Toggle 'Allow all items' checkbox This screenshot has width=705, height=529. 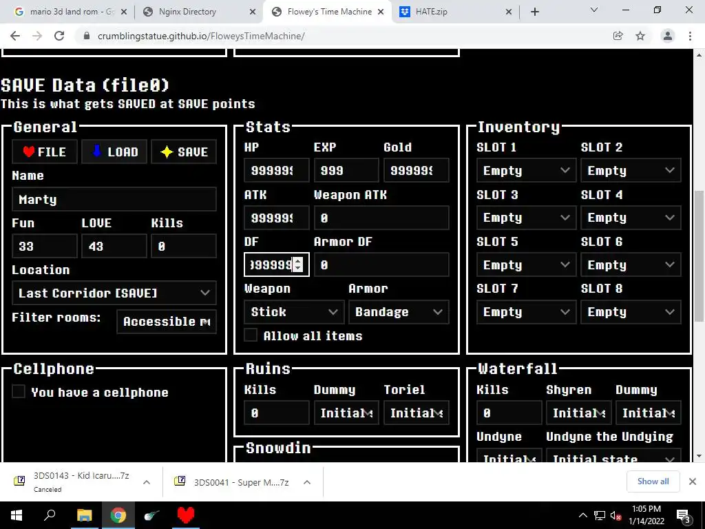(x=251, y=335)
